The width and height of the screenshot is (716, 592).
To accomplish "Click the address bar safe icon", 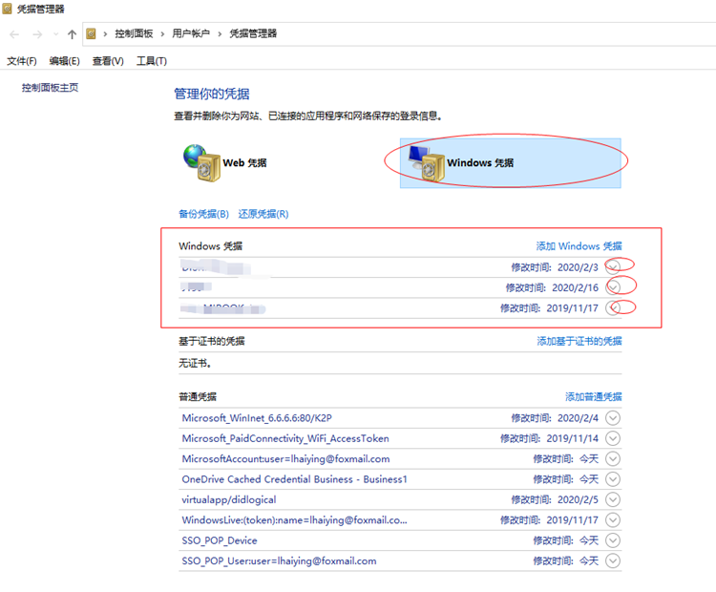I will pos(92,33).
